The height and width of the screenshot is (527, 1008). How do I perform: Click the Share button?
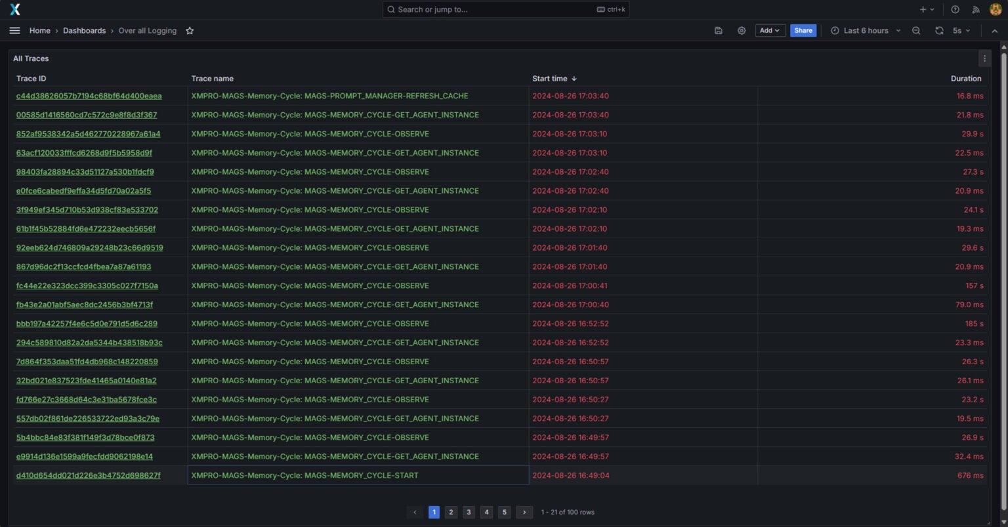coord(803,31)
